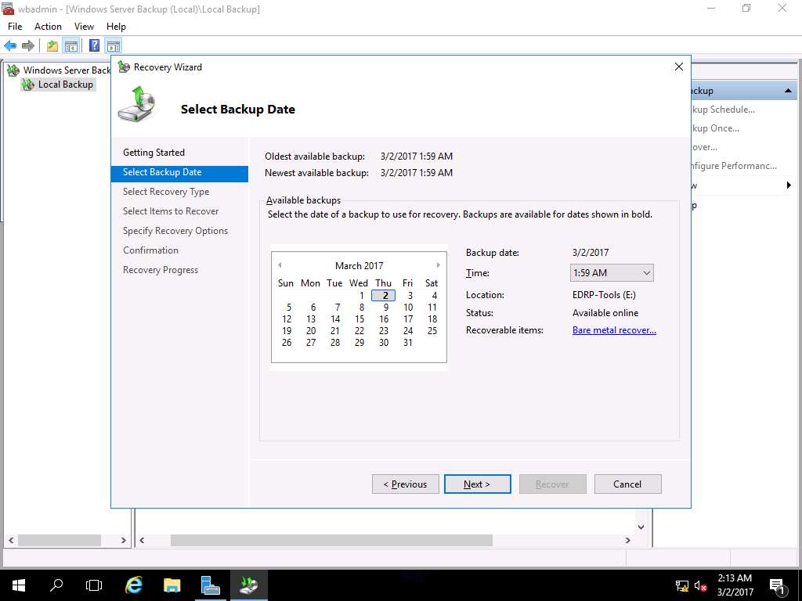
Task: Go to the previous calendar month
Action: pos(280,265)
